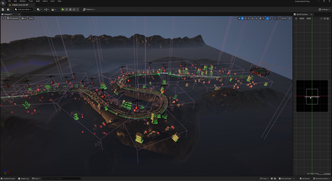Open the Build menu

(x=38, y=1)
